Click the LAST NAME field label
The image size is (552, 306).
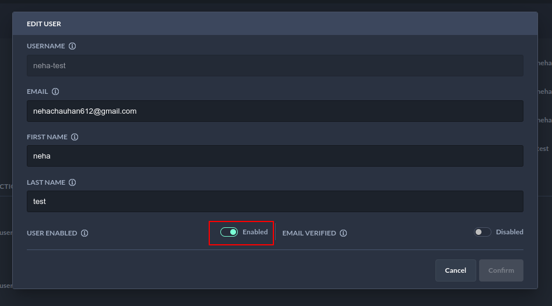pos(46,182)
